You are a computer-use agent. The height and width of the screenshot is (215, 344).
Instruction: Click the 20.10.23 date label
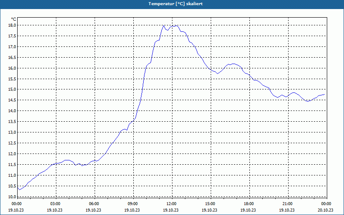click(326, 210)
